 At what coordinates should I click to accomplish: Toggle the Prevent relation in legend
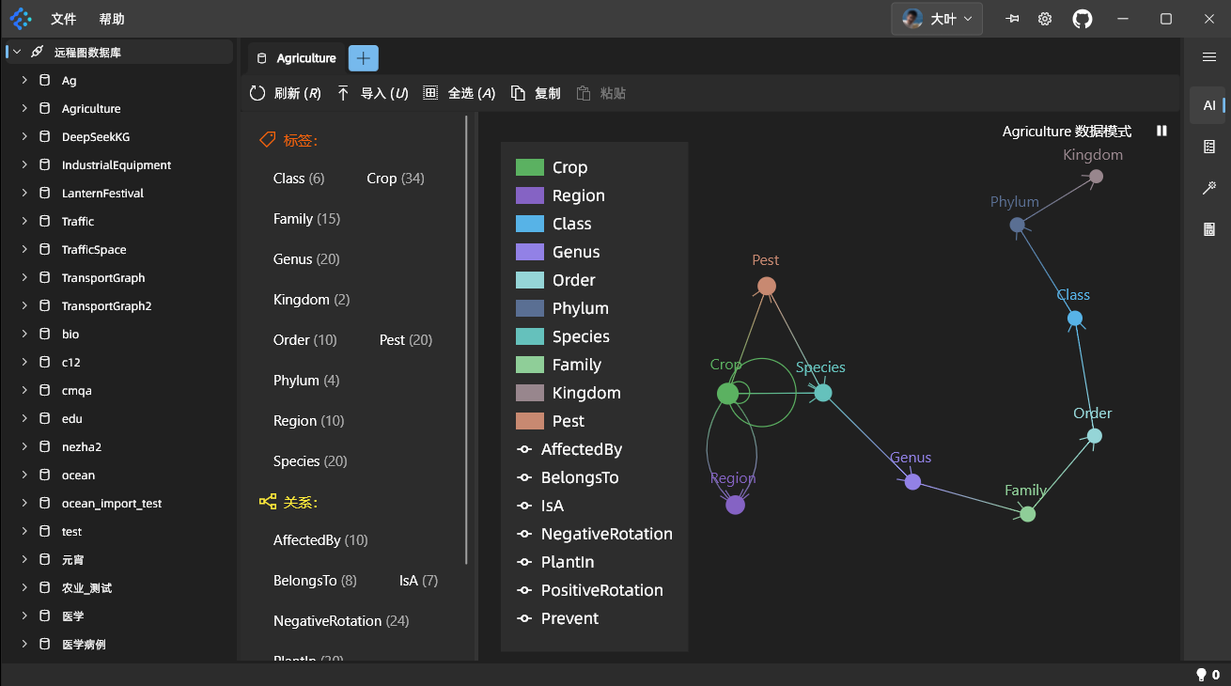[558, 618]
